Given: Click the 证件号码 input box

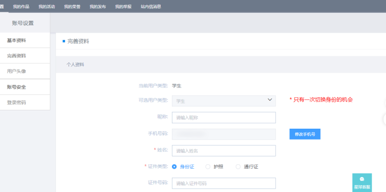Looking at the screenshot, I should [224, 184].
